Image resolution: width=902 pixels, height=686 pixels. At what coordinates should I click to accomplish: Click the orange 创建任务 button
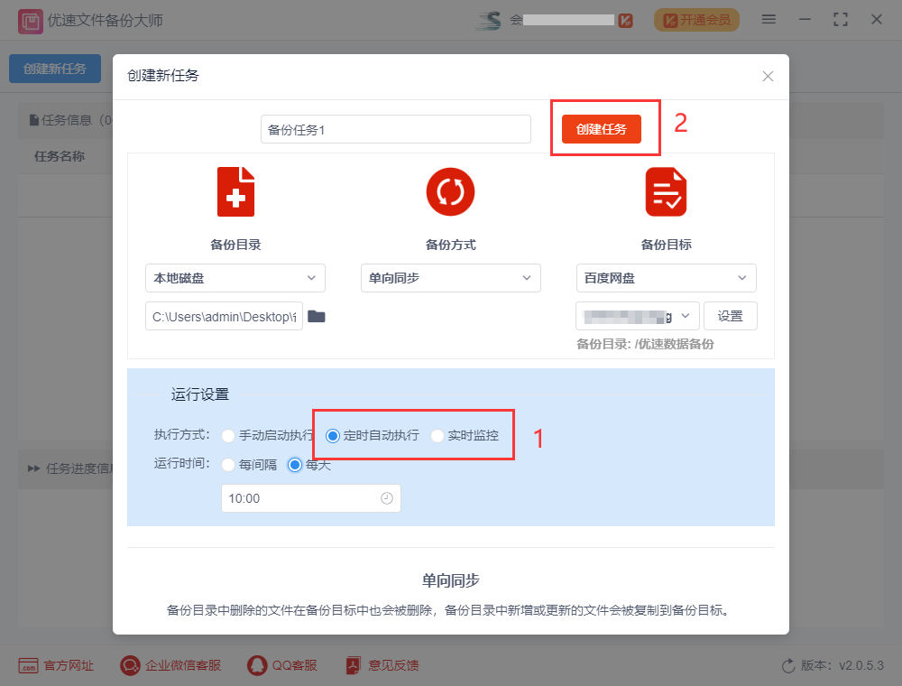coord(601,129)
